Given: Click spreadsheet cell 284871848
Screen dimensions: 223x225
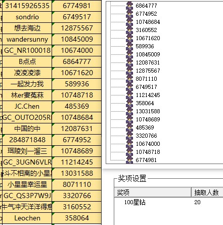Looking at the screenshot, I should tap(27, 140).
